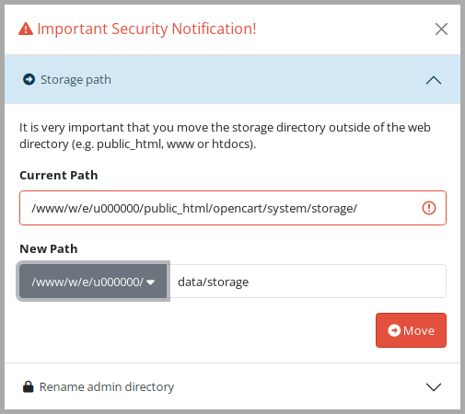The image size is (465, 414).
Task: Click the Important Security Notification heading text
Action: click(146, 29)
